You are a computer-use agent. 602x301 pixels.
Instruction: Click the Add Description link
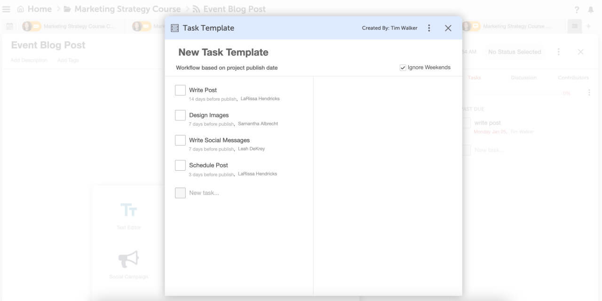pos(29,60)
